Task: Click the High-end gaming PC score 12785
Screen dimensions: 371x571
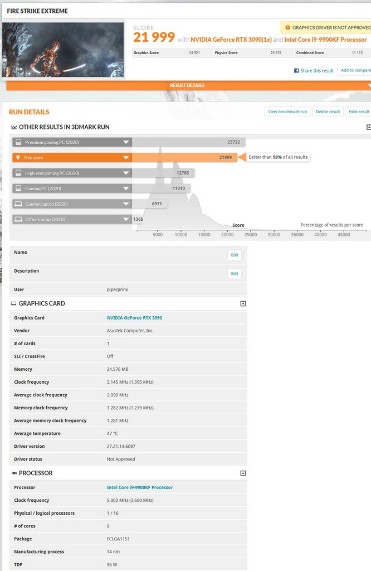Action: (183, 173)
